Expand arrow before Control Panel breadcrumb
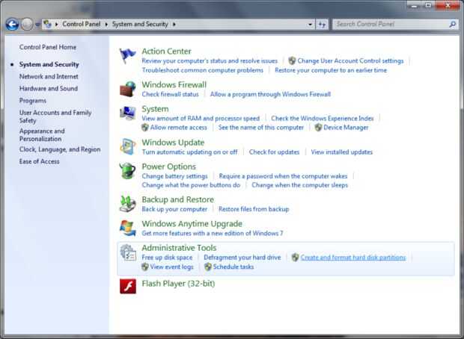 [x=56, y=24]
